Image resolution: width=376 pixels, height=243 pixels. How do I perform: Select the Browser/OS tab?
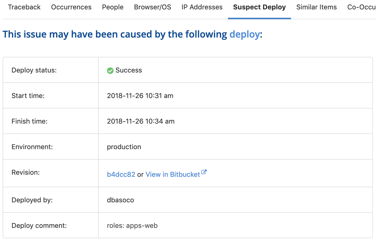pos(153,7)
